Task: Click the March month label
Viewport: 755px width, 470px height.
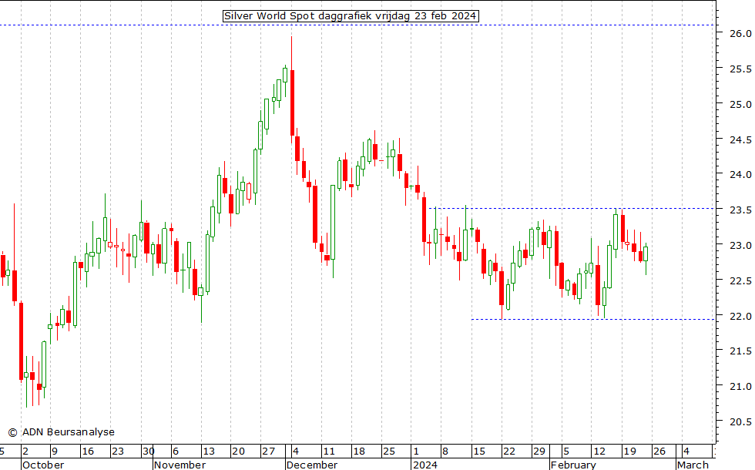Action: click(x=692, y=465)
